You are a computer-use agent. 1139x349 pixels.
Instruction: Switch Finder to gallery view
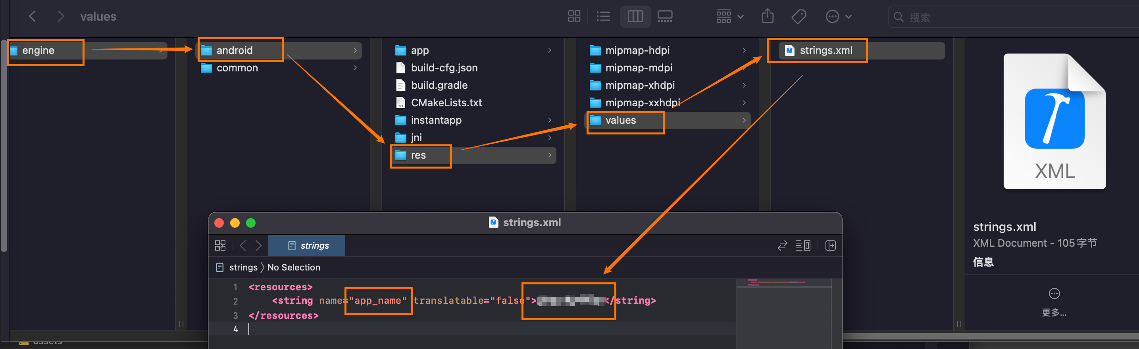(x=665, y=17)
